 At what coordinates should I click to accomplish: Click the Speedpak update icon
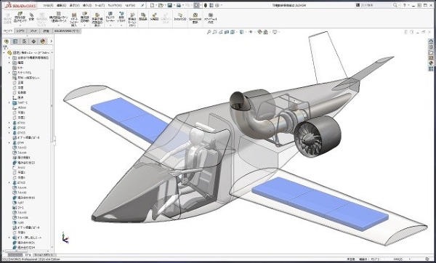click(x=195, y=17)
